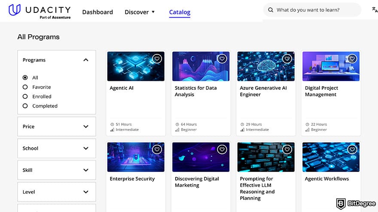Favorite the Agentic AI program heart

157,59
